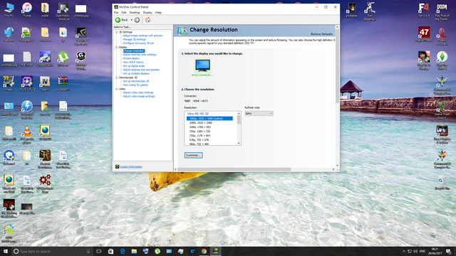Image resolution: width=456 pixels, height=256 pixels.
Task: Launch DOOM desktop shortcut
Action: (x=442, y=11)
